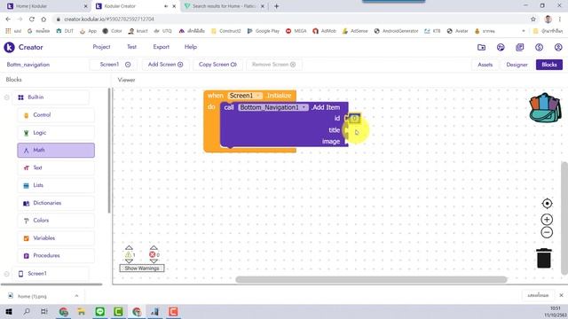Open the account profile icon in header

click(x=558, y=47)
